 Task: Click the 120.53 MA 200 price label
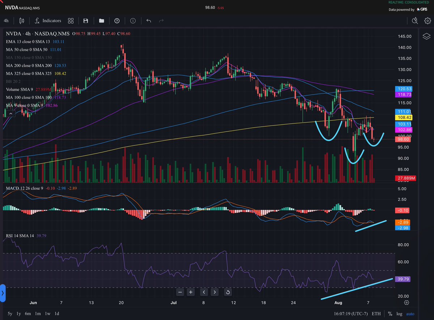pyautogui.click(x=404, y=89)
